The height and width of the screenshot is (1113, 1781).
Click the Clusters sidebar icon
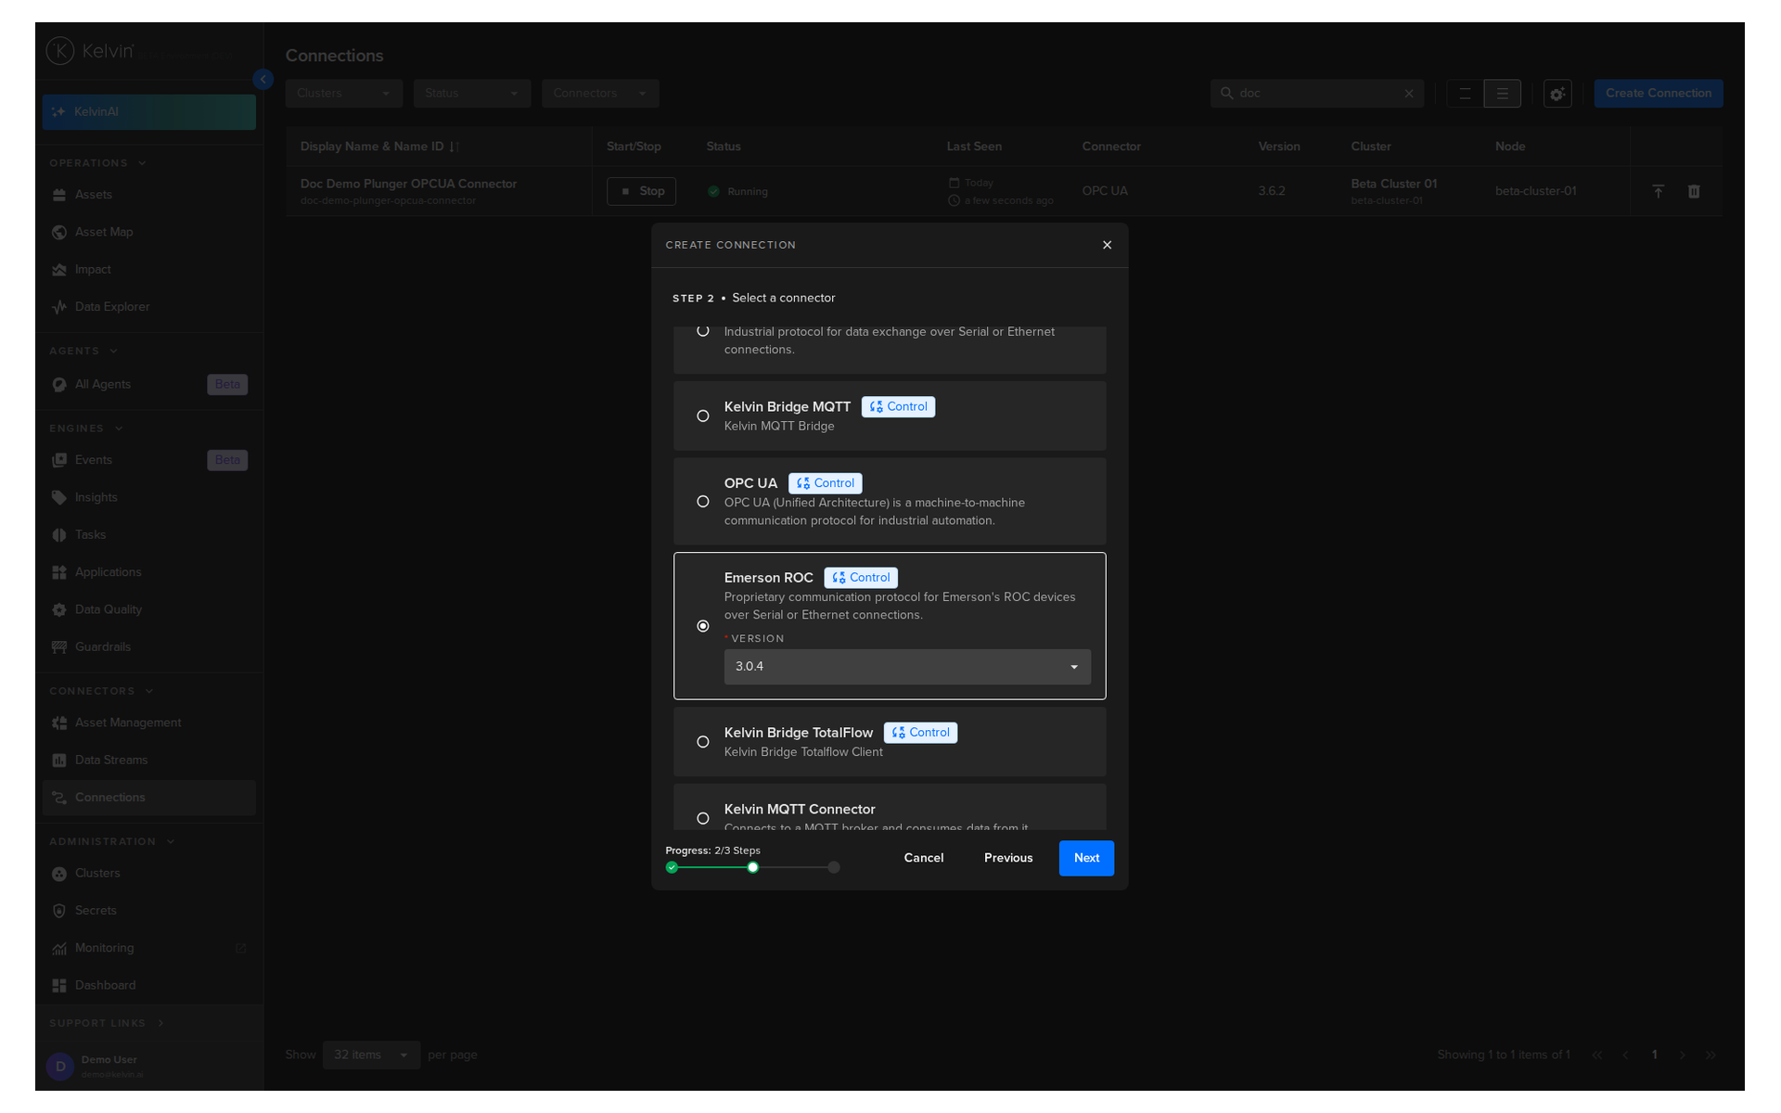59,874
